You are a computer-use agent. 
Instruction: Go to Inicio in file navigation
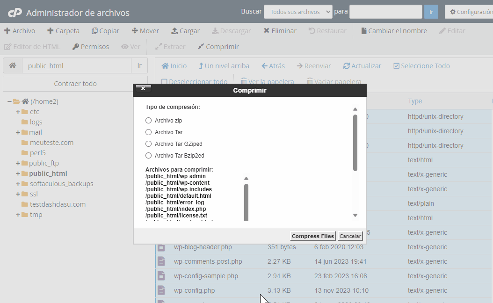coord(174,66)
